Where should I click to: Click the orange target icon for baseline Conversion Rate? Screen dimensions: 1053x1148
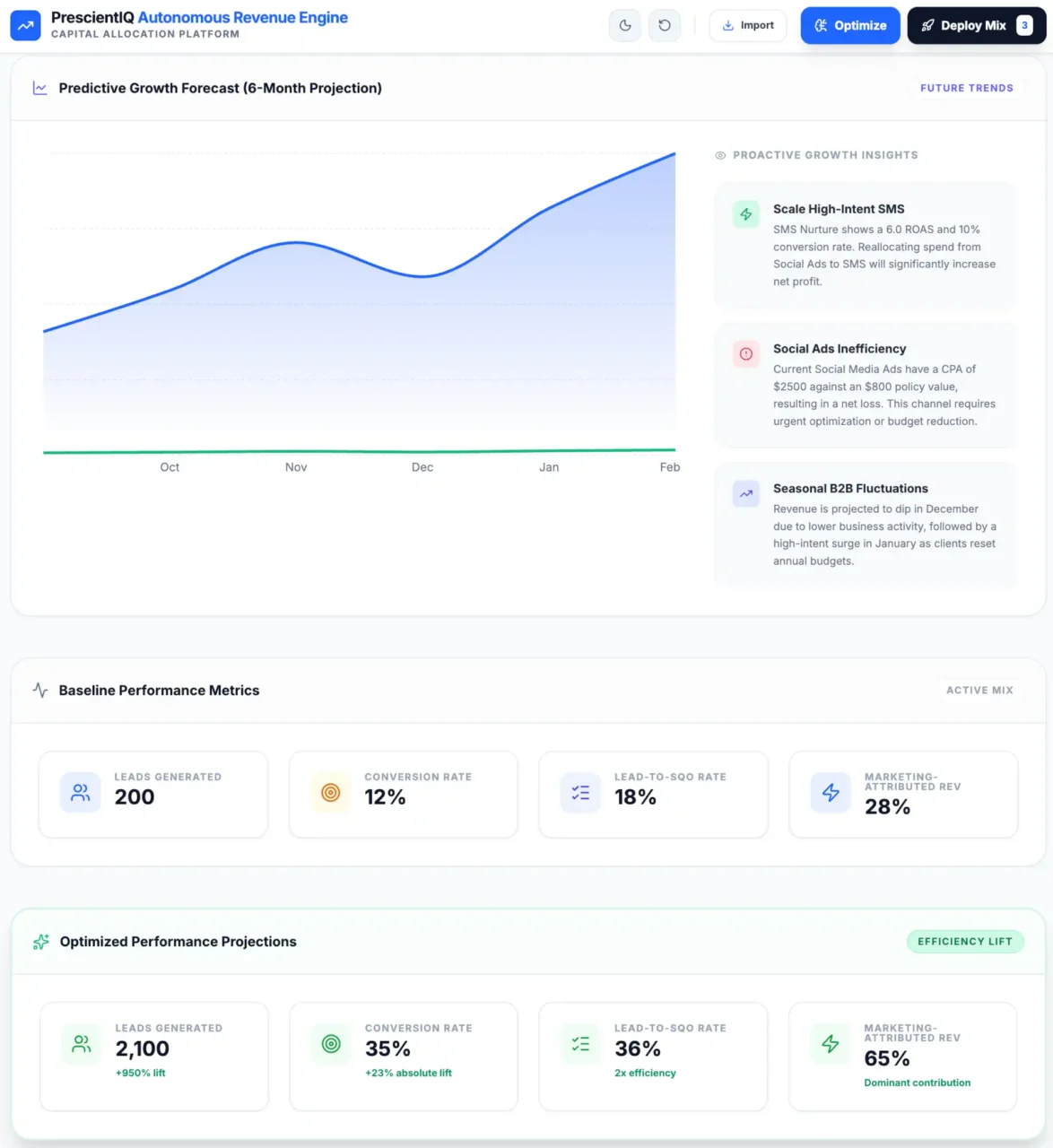(x=331, y=793)
